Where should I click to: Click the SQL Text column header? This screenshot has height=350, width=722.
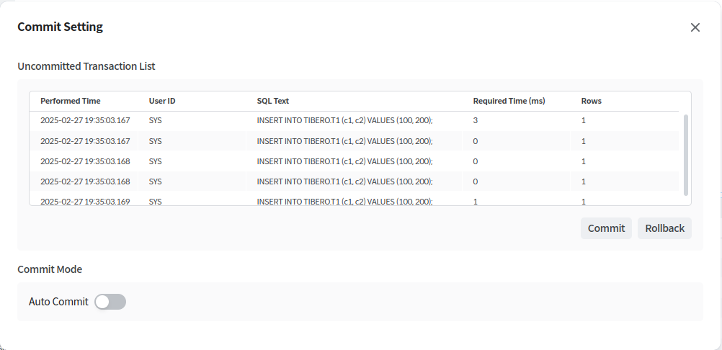[x=273, y=101]
